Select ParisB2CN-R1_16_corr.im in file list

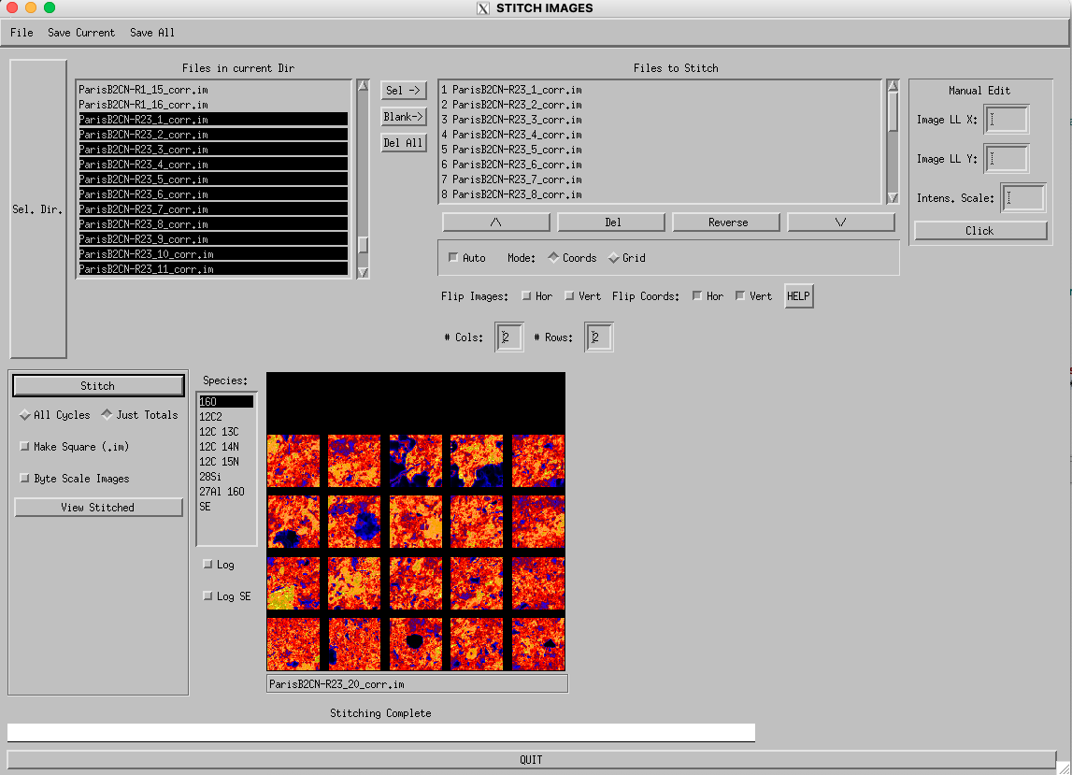point(143,105)
